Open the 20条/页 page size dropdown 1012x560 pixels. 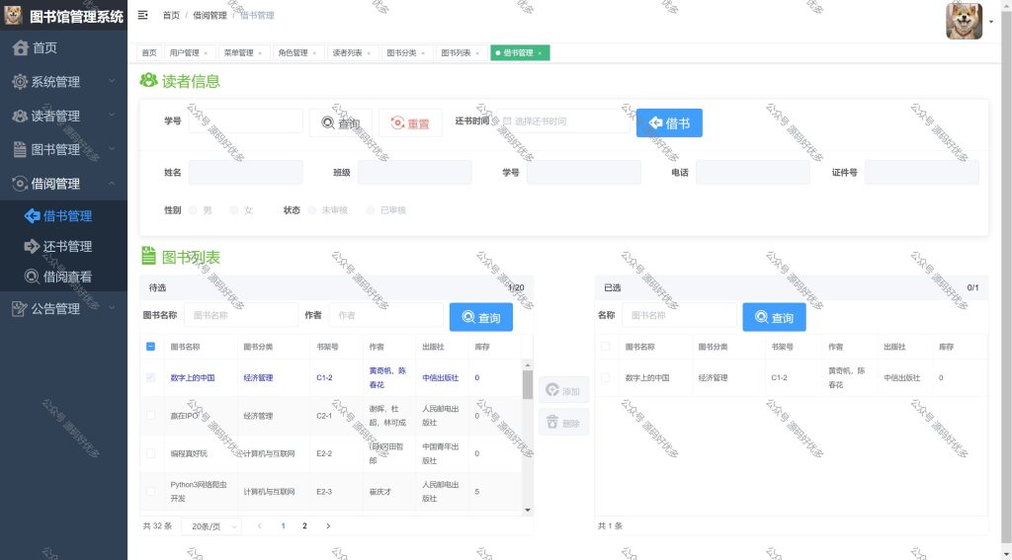211,526
